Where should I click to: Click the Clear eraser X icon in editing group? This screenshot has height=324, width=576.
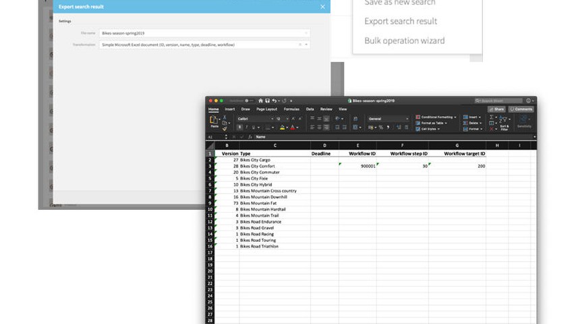(x=492, y=129)
